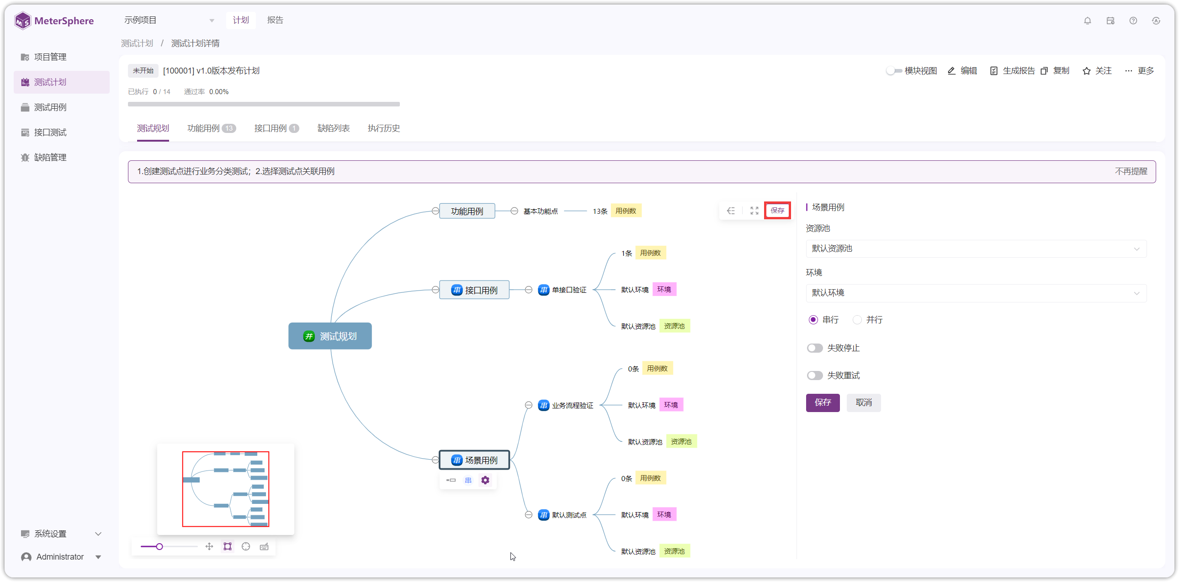The width and height of the screenshot is (1179, 582).
Task: Expand the 系统设置 sidebar menu
Action: click(x=61, y=534)
